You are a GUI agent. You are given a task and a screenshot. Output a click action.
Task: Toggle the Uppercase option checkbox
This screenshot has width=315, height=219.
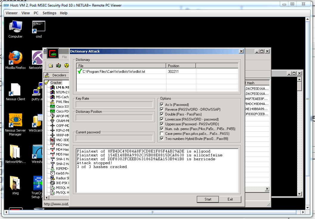(x=162, y=124)
